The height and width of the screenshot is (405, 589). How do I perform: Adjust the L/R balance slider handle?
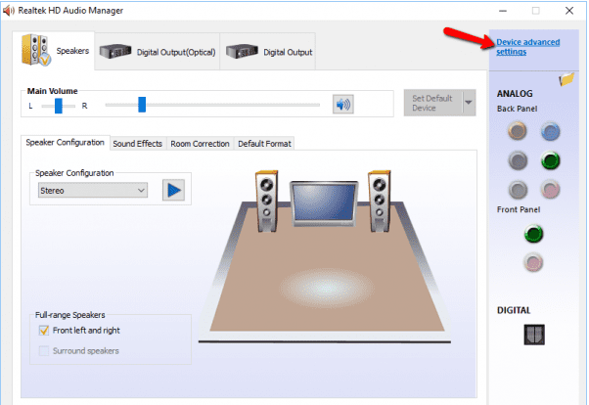59,106
